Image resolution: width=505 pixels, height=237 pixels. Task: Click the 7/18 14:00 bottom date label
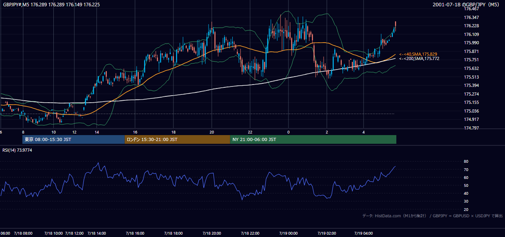[x=96, y=233]
